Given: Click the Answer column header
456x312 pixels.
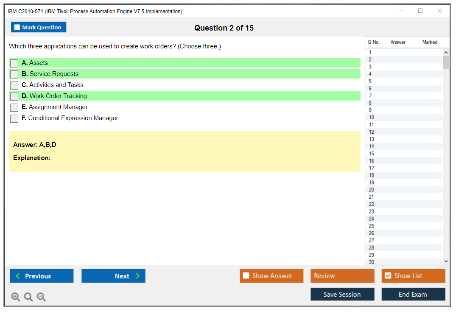Looking at the screenshot, I should click(x=398, y=42).
